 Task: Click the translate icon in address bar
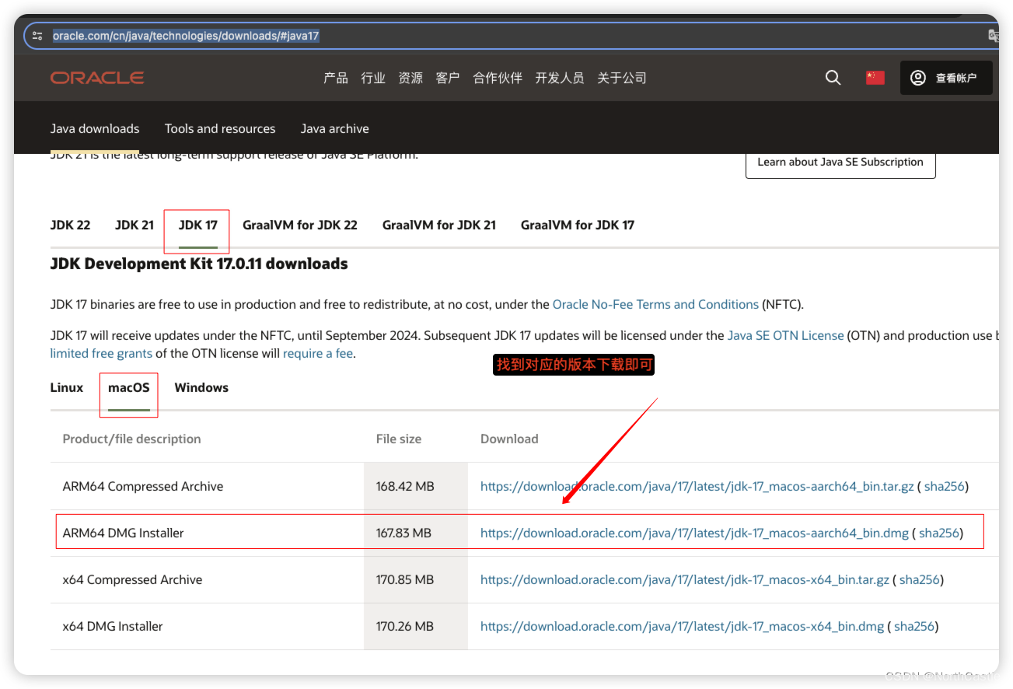993,36
